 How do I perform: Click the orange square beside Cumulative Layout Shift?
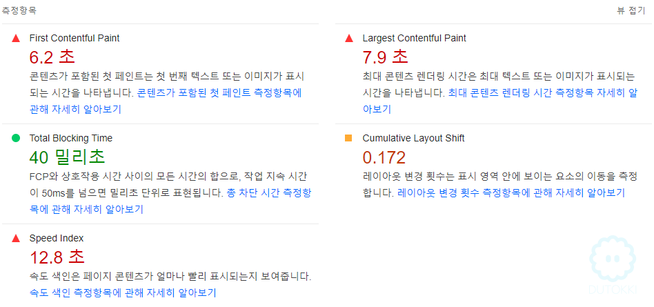(348, 138)
